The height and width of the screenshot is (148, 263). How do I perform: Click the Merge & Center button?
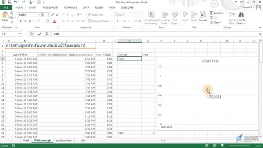(x=99, y=21)
